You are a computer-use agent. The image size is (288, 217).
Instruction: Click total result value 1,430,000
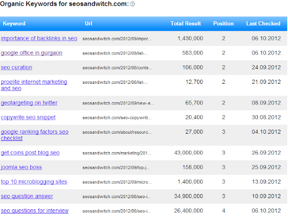pos(190,38)
